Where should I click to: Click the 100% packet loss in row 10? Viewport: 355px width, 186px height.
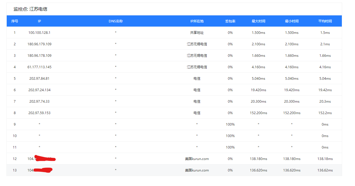[x=230, y=136]
